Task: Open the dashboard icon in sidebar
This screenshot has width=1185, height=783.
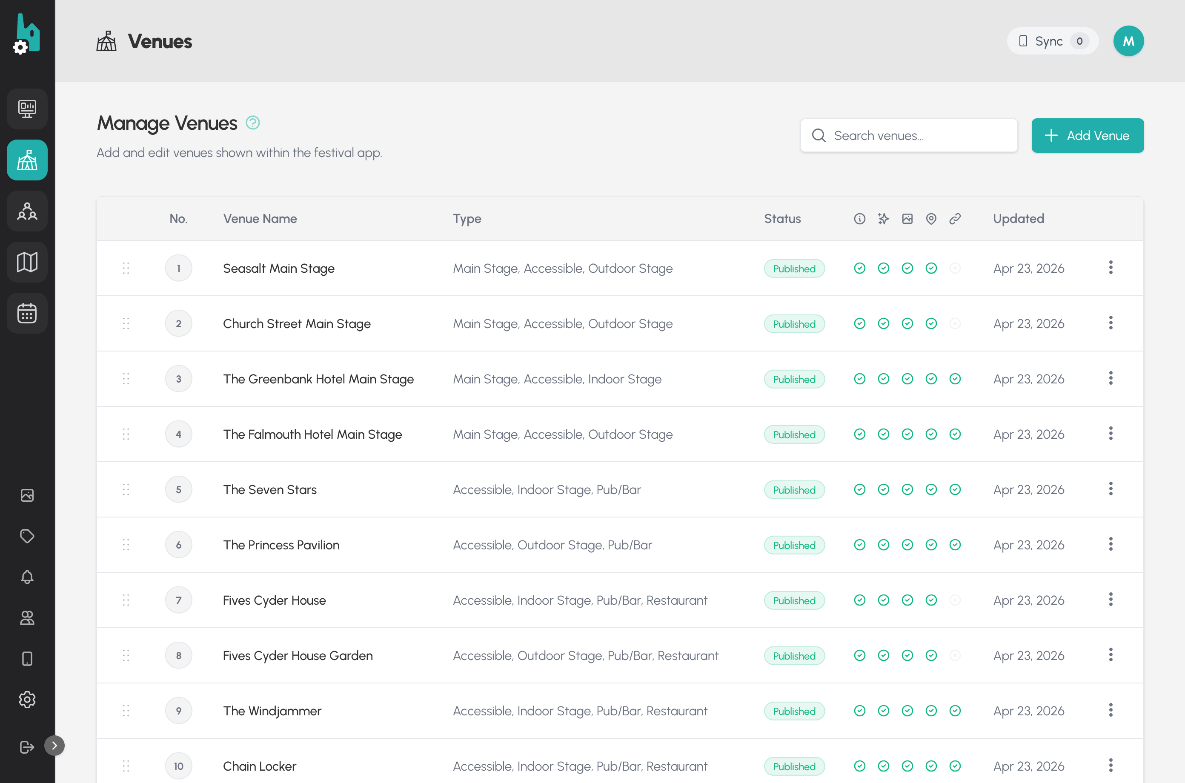Action: [27, 109]
